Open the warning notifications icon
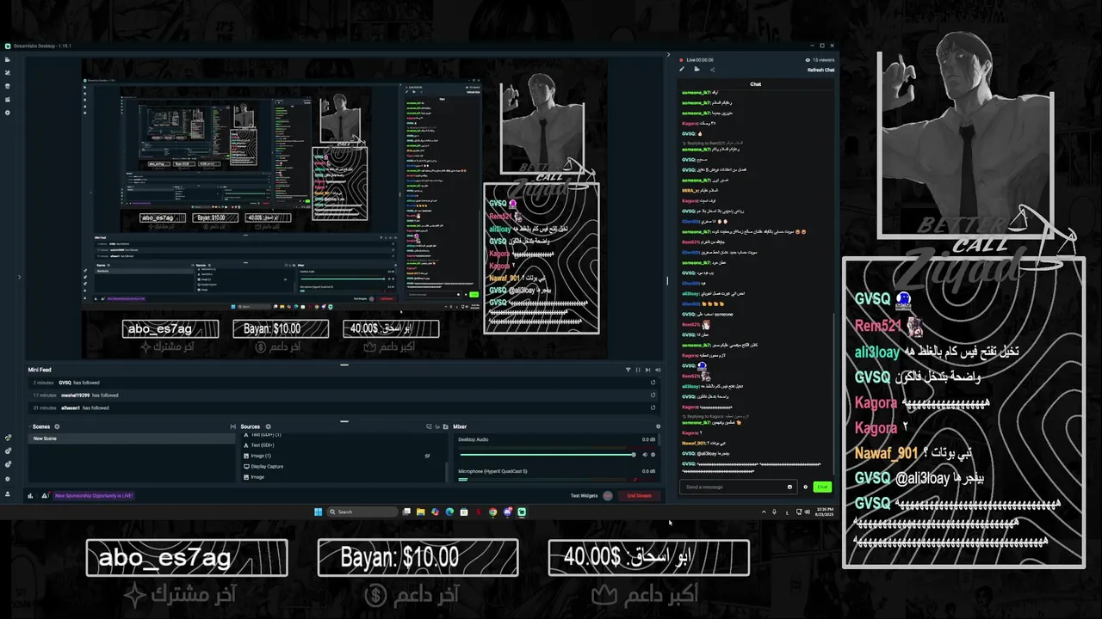 pyautogui.click(x=45, y=495)
